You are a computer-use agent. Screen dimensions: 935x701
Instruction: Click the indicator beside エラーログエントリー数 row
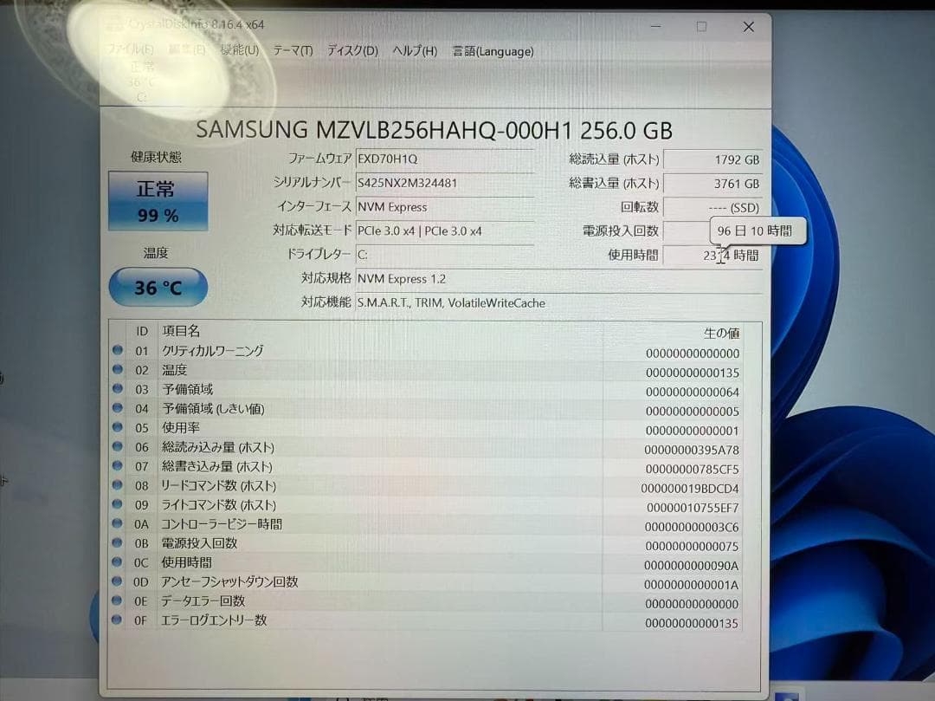point(116,620)
